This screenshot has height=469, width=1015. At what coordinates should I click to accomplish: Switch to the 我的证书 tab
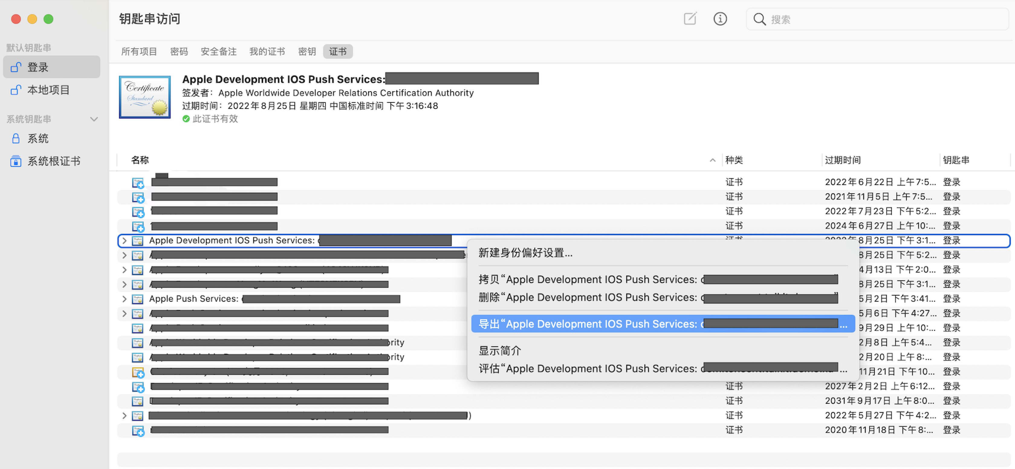point(267,52)
